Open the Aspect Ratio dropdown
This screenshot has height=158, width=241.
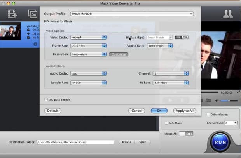160,46
